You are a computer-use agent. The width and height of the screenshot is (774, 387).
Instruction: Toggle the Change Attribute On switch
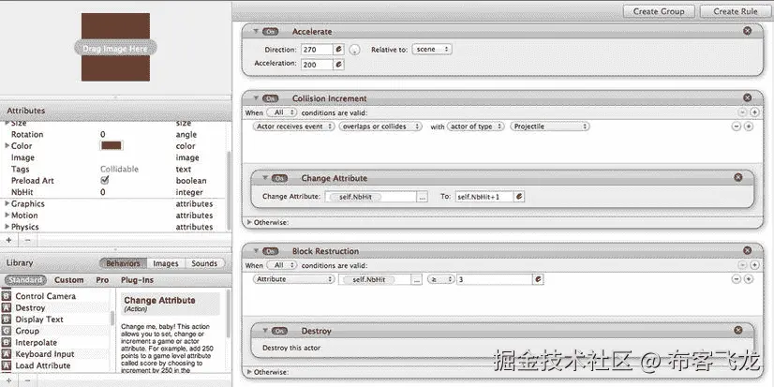coord(279,178)
